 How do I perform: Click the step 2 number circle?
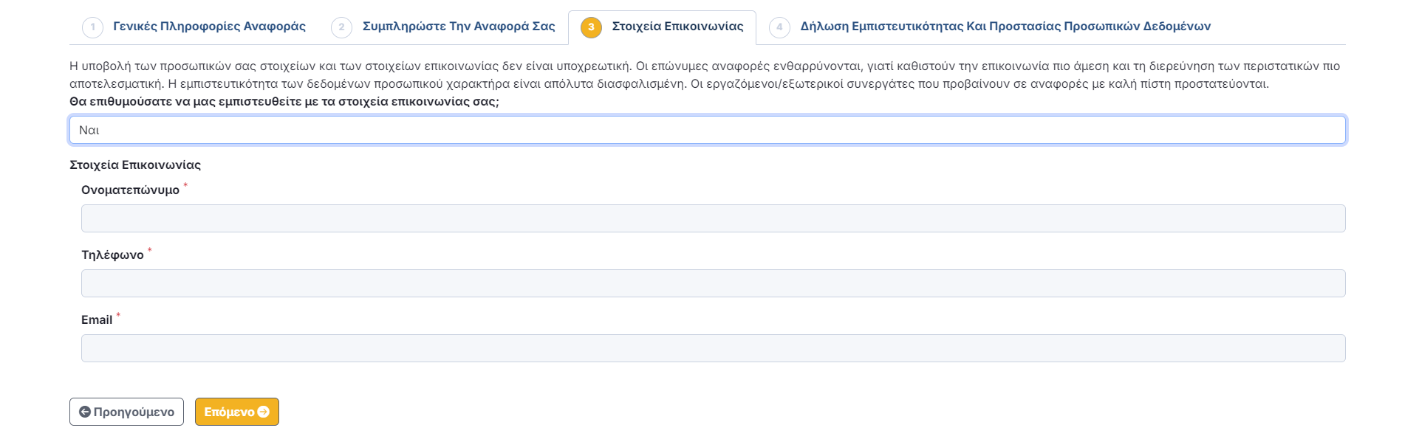(341, 27)
